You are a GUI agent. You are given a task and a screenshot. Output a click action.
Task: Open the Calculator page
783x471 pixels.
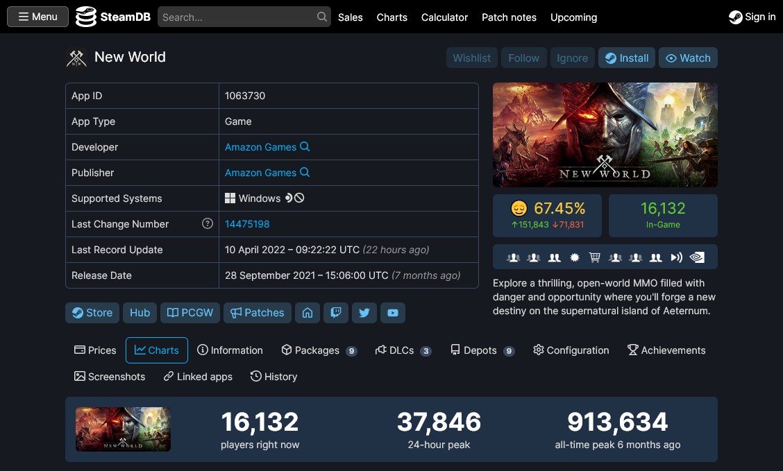coord(444,17)
